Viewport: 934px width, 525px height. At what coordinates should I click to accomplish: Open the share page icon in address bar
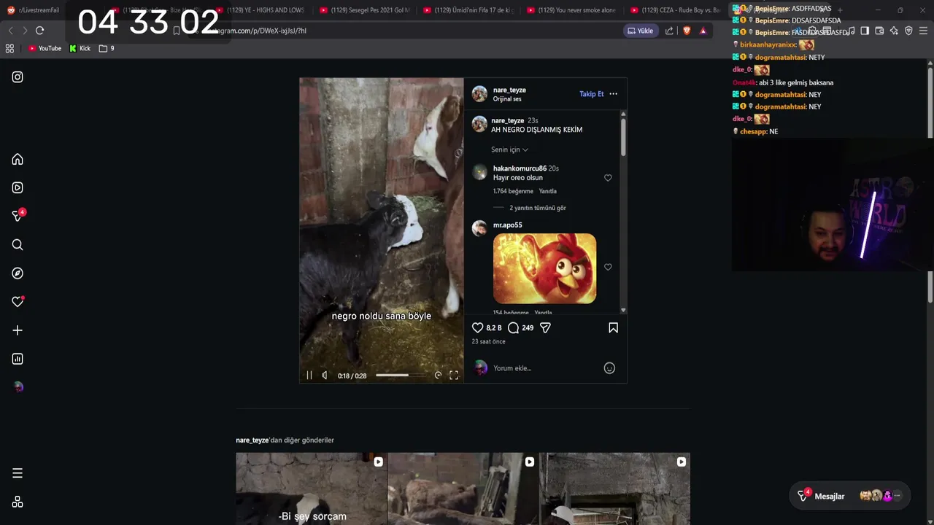(x=669, y=31)
